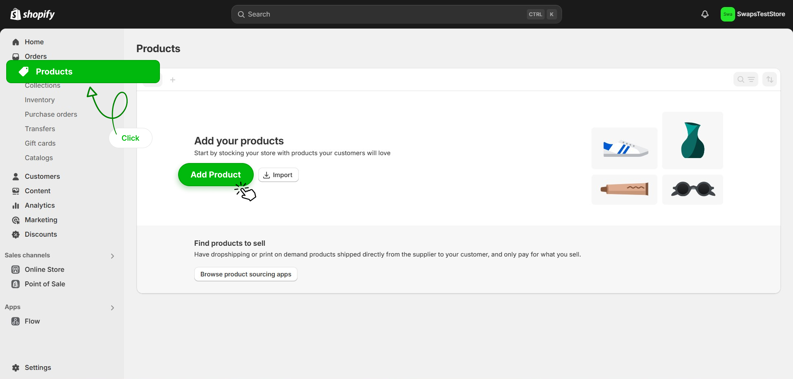Open the Flow app
The image size is (793, 379).
(x=32, y=321)
